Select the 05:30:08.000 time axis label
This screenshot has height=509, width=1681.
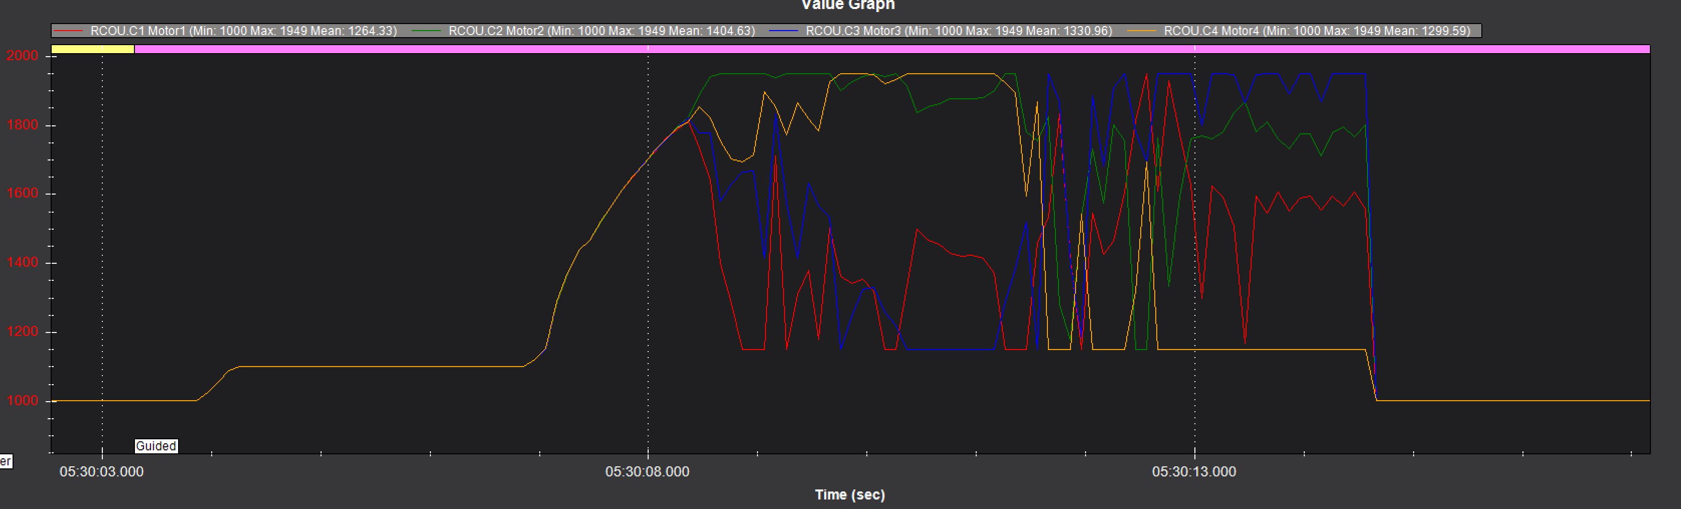(x=647, y=472)
